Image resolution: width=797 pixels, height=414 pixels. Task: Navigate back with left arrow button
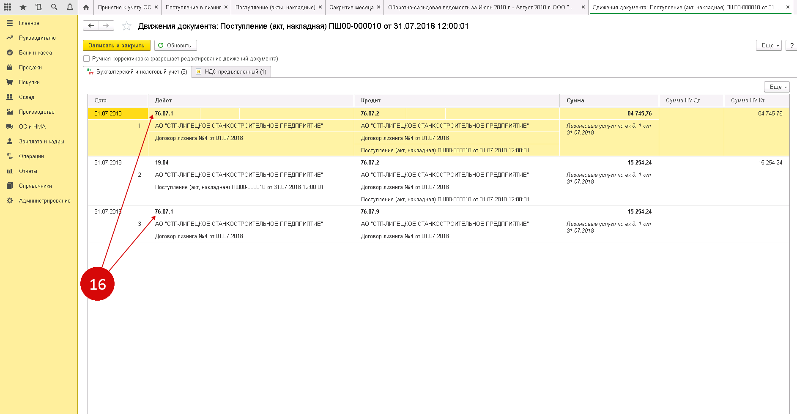pyautogui.click(x=91, y=26)
